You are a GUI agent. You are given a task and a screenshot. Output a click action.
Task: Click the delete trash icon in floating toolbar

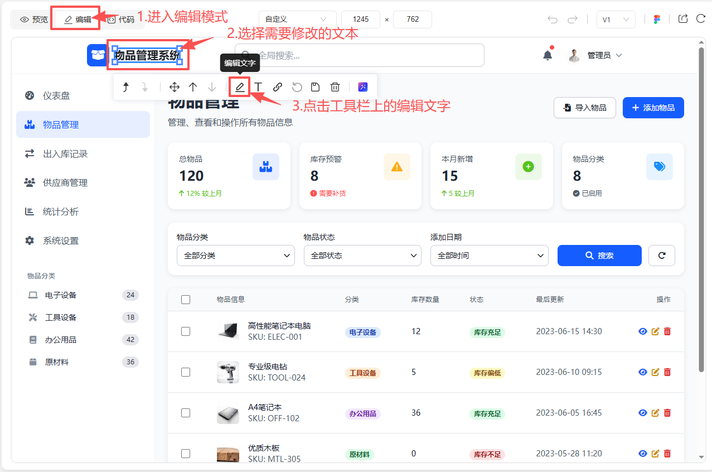[x=335, y=87]
